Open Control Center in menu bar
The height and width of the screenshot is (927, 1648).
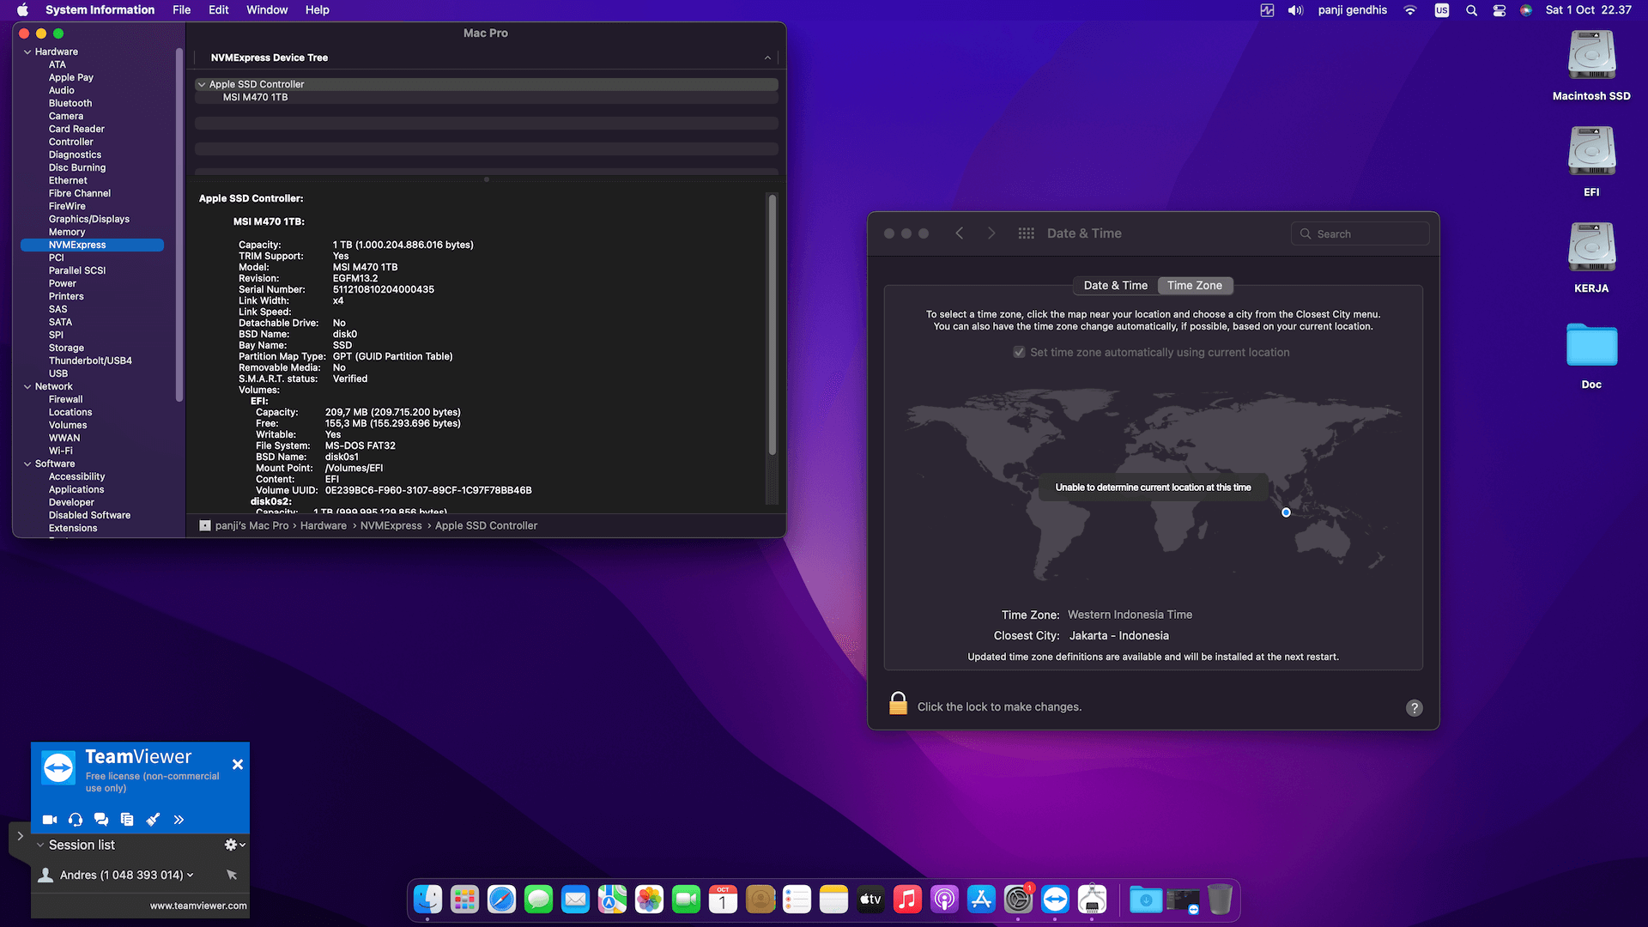[1499, 10]
